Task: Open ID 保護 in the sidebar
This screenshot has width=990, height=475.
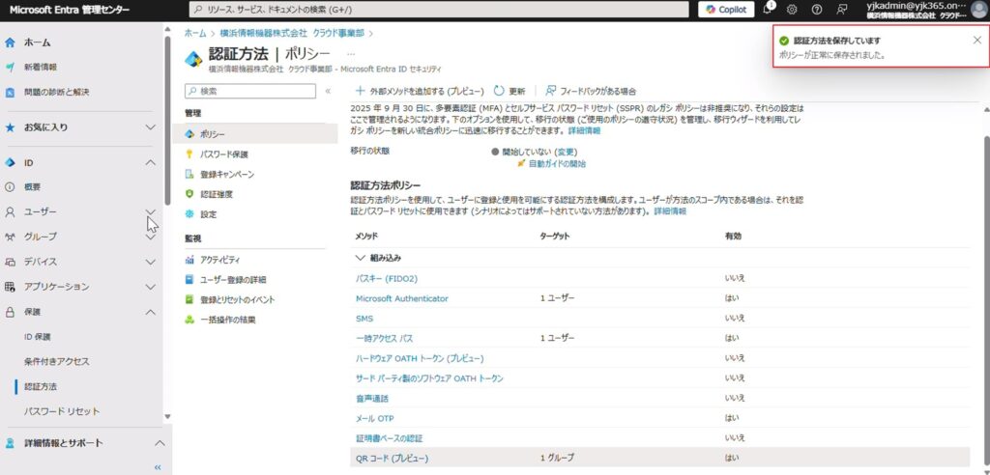Action: [38, 337]
